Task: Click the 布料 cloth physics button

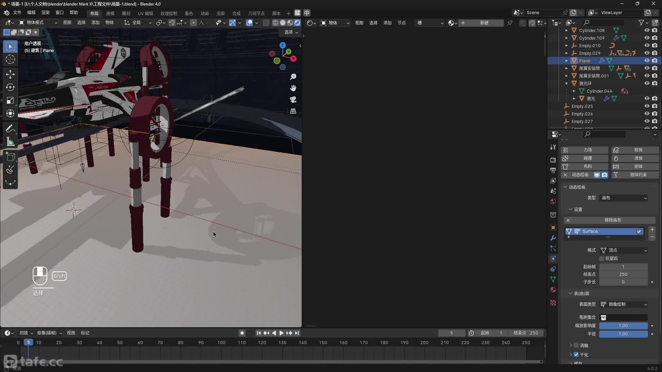Action: point(584,167)
